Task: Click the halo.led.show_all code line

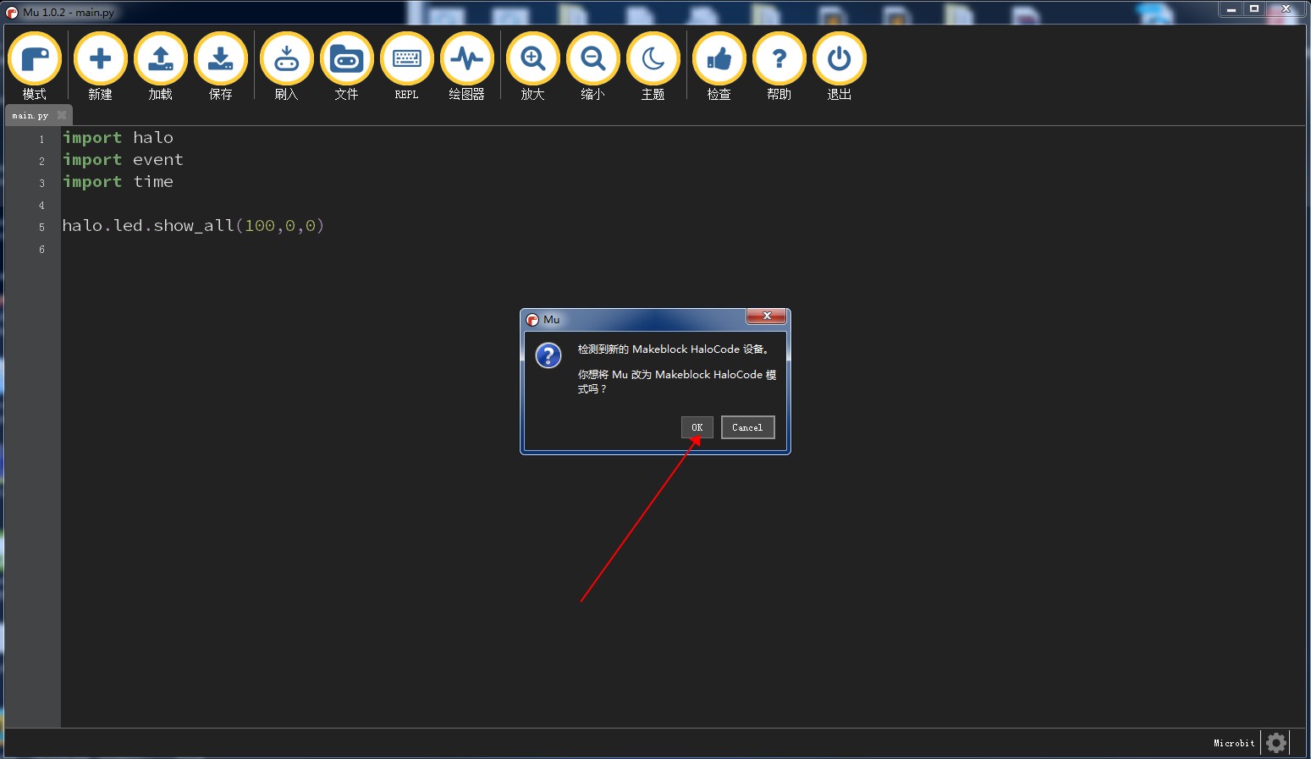Action: coord(193,226)
